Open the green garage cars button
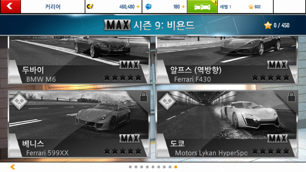The image size is (306, 172). (x=202, y=7)
